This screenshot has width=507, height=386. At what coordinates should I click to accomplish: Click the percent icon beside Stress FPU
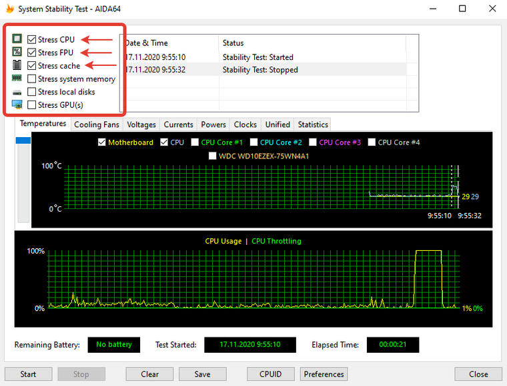coord(17,52)
